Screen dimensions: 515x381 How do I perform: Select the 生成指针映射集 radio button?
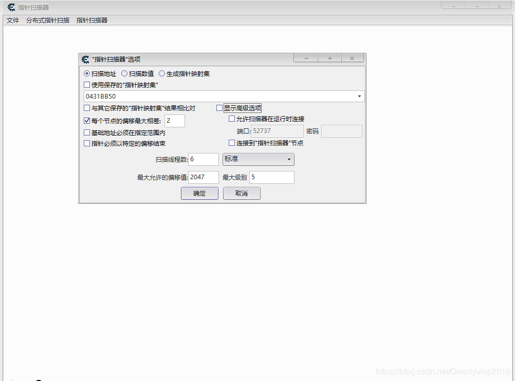coord(162,73)
